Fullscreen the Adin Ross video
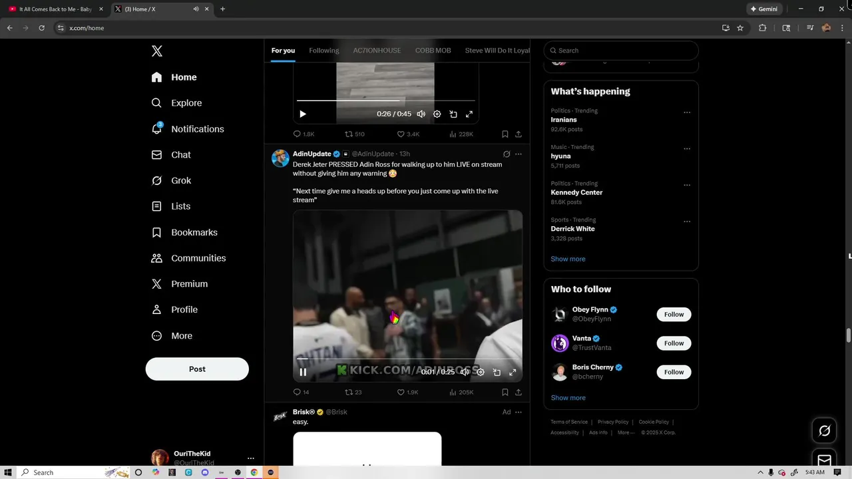 point(513,373)
